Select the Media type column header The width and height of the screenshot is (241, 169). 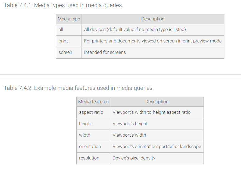point(69,19)
